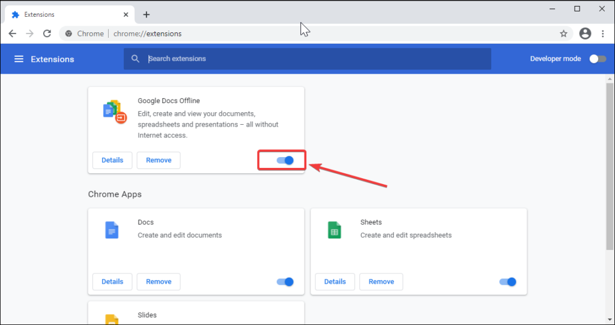Image resolution: width=615 pixels, height=325 pixels.
Task: Click the Sheets app icon
Action: (334, 230)
